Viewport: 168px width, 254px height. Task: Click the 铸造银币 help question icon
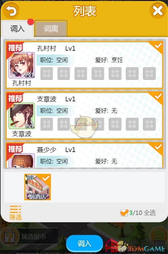click(x=10, y=237)
